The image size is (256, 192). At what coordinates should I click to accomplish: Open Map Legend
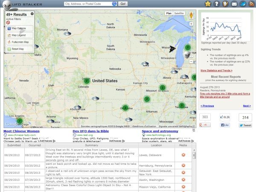[x=20, y=35]
